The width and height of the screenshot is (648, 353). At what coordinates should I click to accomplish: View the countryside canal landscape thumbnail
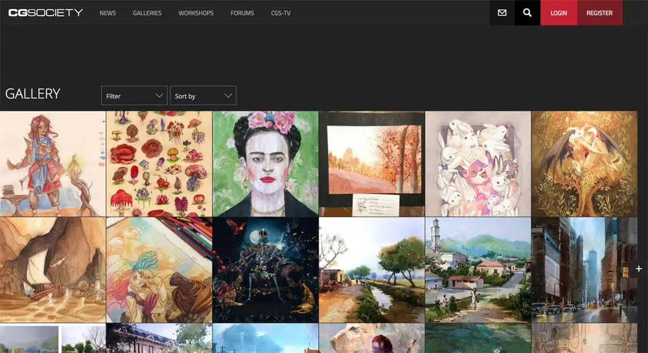pos(371,270)
